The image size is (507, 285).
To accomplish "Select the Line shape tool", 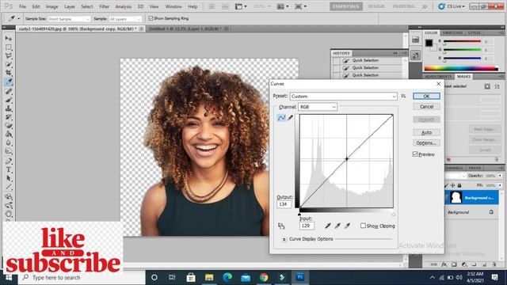I will coord(9,187).
